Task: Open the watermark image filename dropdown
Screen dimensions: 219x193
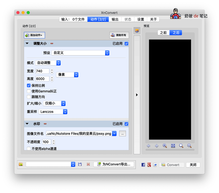Action: [114, 134]
